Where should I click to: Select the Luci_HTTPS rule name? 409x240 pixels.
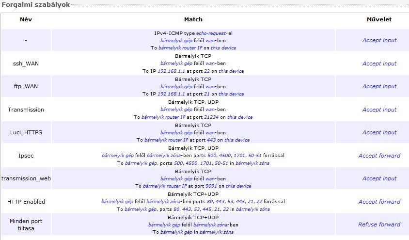26,132
